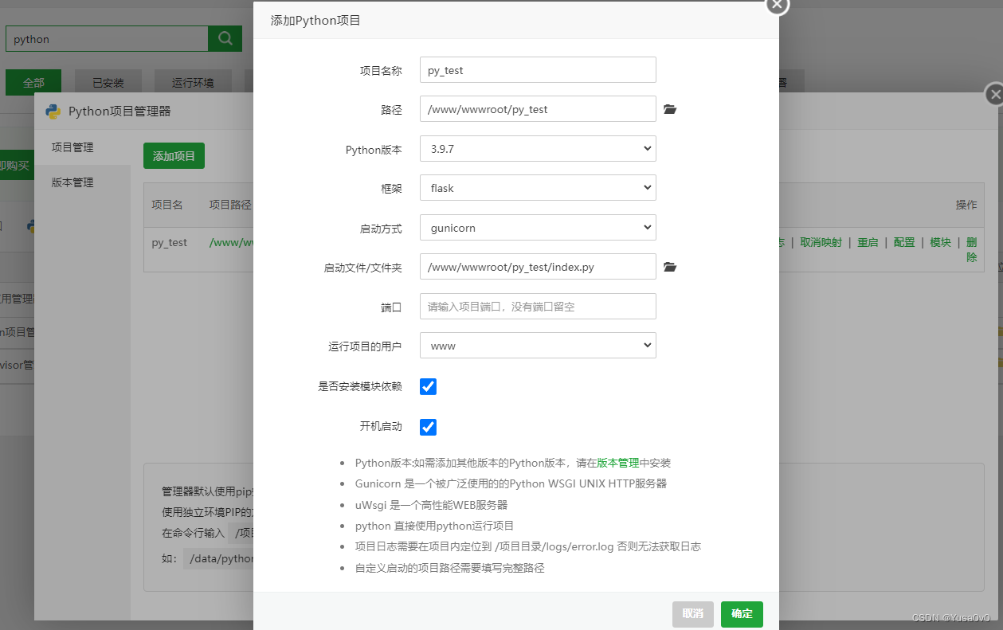Click the 项目路径 column header
The height and width of the screenshot is (630, 1003).
(x=230, y=205)
